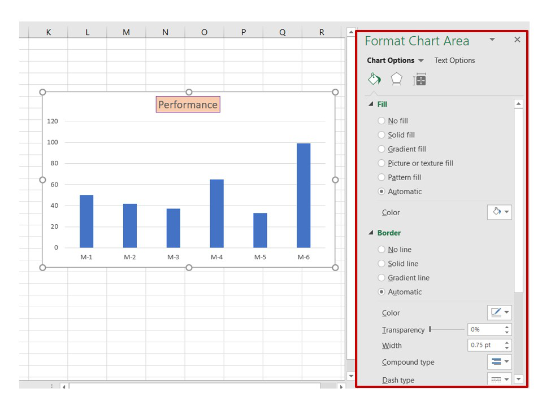The image size is (555, 410).
Task: Open the Fill color paint bucket picker
Action: 499,212
